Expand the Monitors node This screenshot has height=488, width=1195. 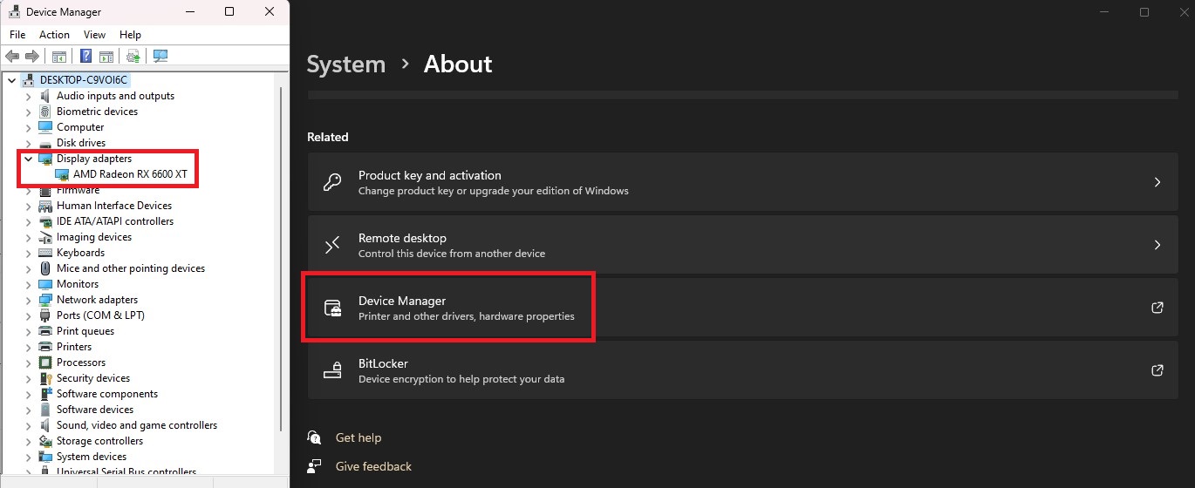[28, 284]
